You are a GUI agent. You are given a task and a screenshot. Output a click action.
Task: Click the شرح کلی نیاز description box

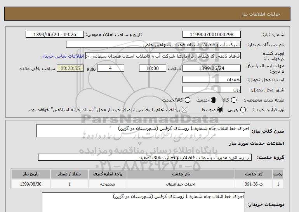point(143,131)
